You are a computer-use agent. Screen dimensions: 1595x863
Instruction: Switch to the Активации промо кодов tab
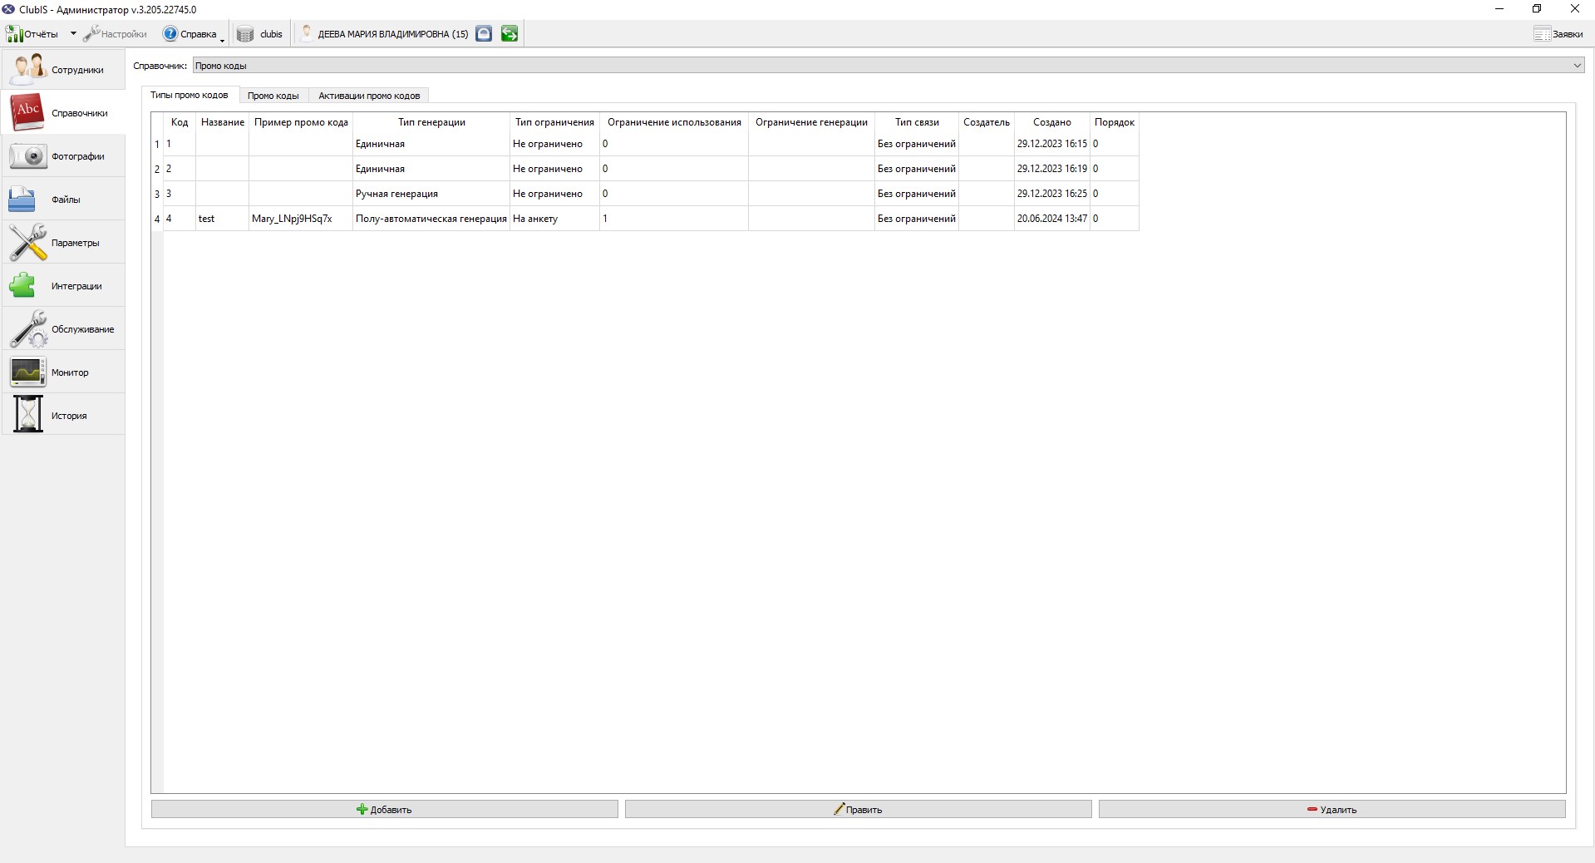click(x=369, y=96)
